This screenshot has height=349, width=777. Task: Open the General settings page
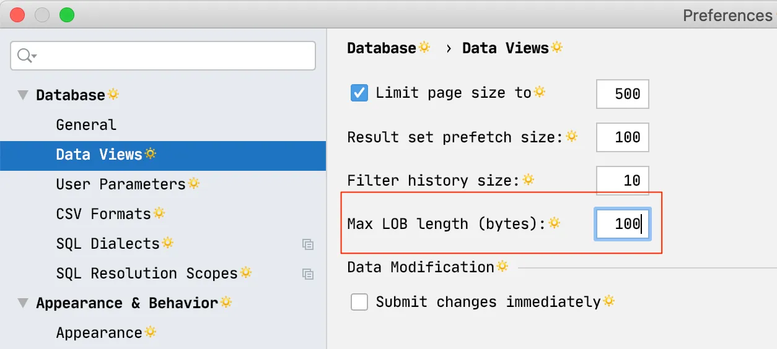tap(86, 125)
